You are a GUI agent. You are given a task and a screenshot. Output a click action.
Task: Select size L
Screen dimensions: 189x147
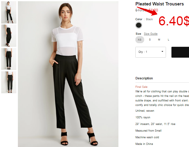click(168, 40)
